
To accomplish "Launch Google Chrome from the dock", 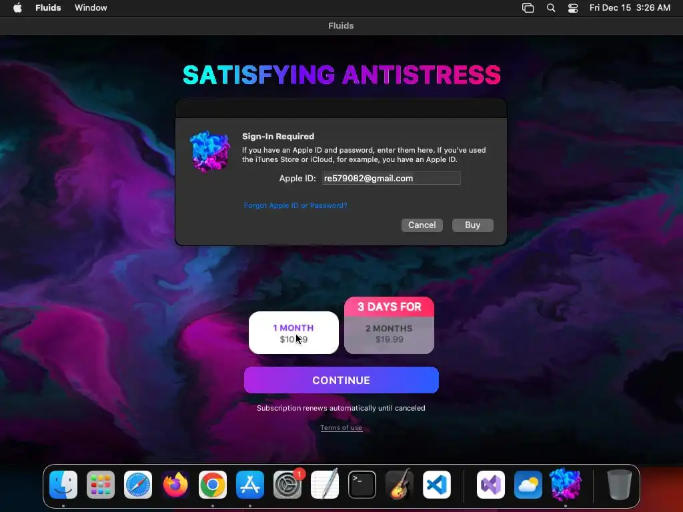I will click(x=213, y=485).
